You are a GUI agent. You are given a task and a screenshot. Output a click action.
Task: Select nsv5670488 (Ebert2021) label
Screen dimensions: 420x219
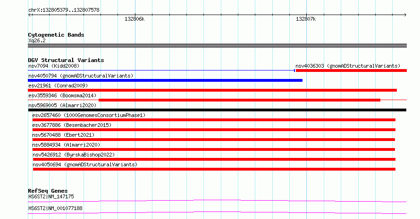tap(63, 135)
